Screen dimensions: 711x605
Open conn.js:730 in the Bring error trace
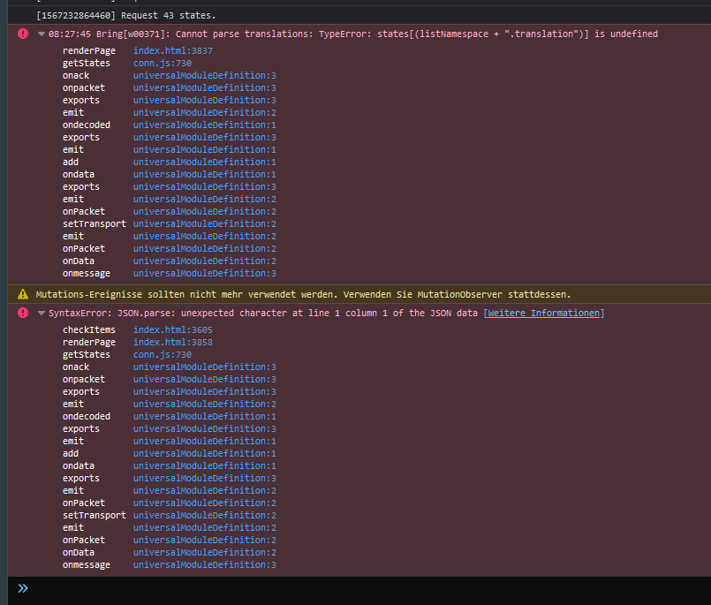(x=163, y=63)
